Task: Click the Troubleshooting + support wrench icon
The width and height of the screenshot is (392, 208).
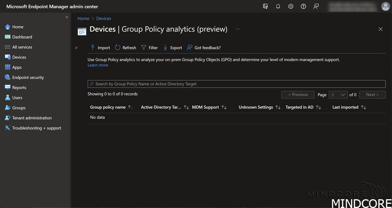Action: pyautogui.click(x=7, y=128)
